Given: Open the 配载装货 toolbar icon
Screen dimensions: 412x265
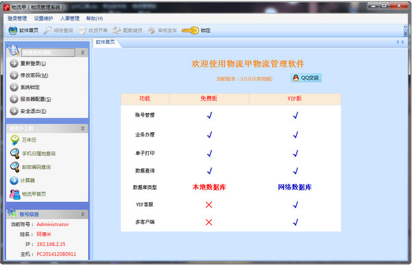Looking at the screenshot, I should coord(117,30).
